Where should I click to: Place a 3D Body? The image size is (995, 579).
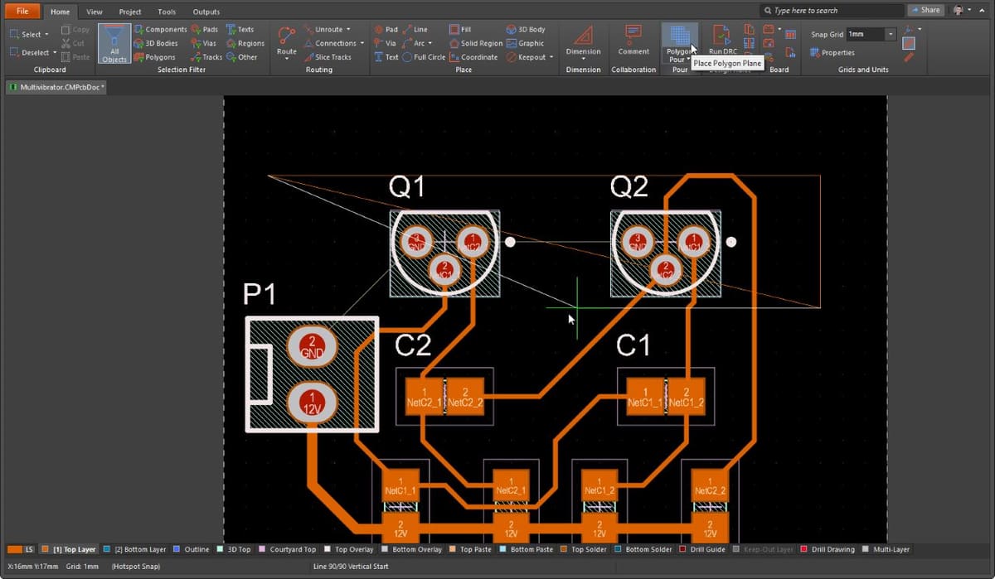[x=525, y=29]
